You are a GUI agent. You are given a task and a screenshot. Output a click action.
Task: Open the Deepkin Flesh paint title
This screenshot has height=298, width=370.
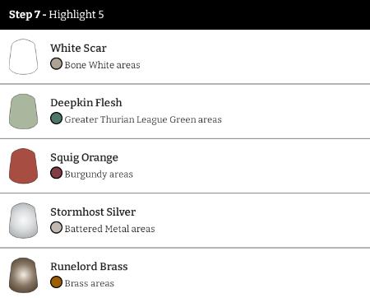pyautogui.click(x=86, y=103)
